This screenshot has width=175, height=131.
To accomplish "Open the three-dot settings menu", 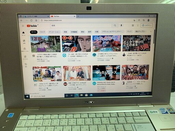I will pos(138,26).
